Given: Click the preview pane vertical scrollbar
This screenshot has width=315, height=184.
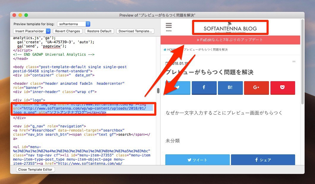Looking at the screenshot, I should (302, 62).
